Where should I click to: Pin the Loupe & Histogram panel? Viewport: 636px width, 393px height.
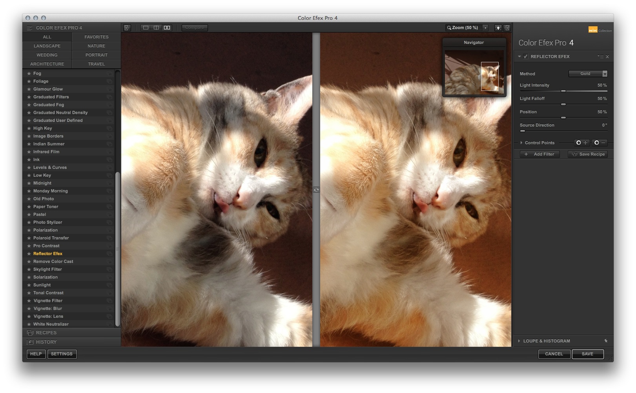click(606, 341)
